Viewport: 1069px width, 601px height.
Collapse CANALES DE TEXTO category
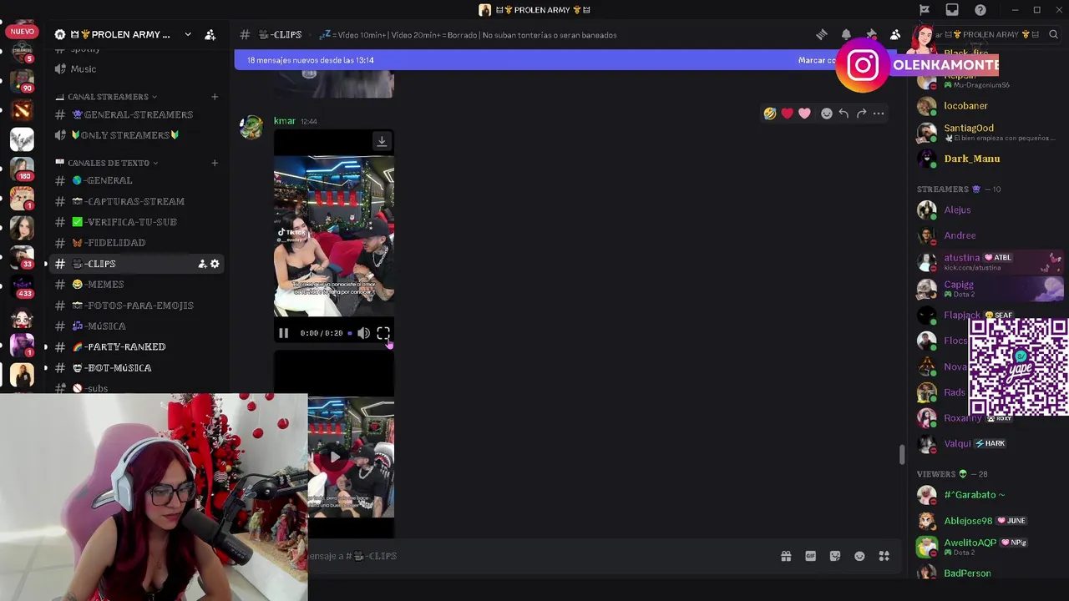pyautogui.click(x=113, y=163)
